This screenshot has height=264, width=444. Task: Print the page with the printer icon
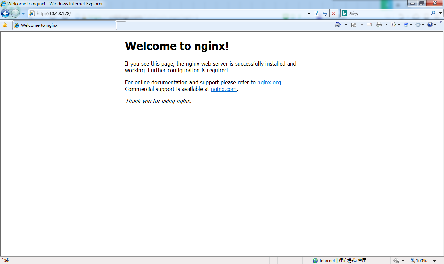(379, 25)
